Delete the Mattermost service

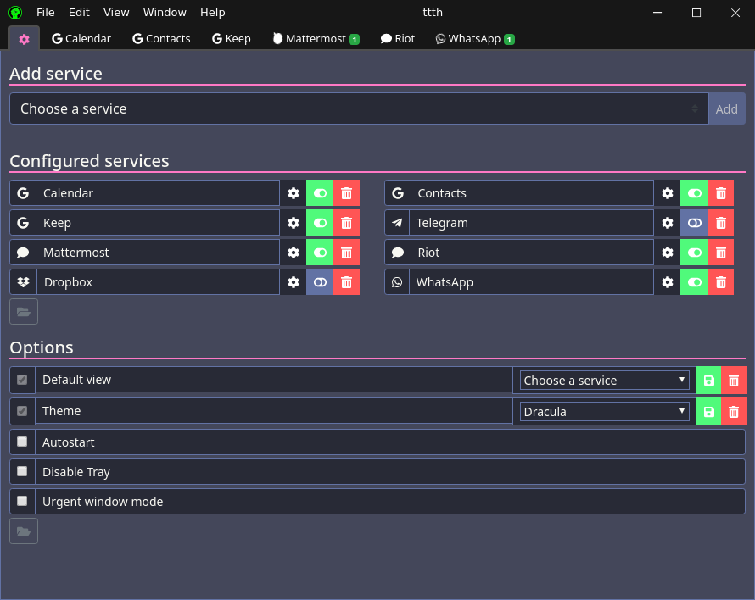pyautogui.click(x=347, y=253)
